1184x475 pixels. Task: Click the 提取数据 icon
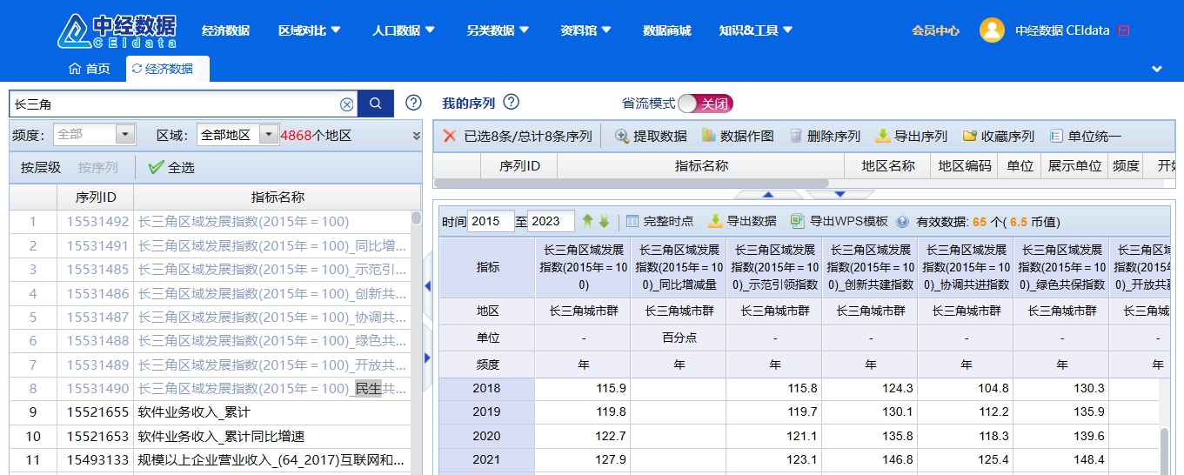(x=622, y=137)
